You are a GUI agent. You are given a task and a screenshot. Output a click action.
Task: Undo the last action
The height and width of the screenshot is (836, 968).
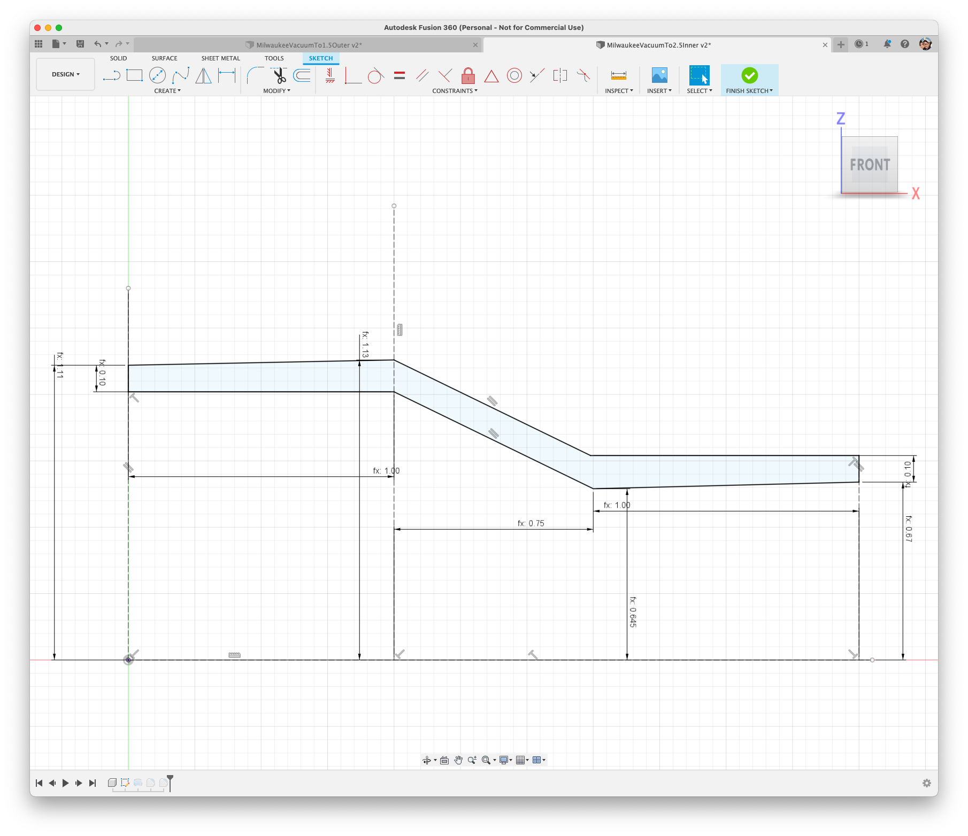(97, 44)
